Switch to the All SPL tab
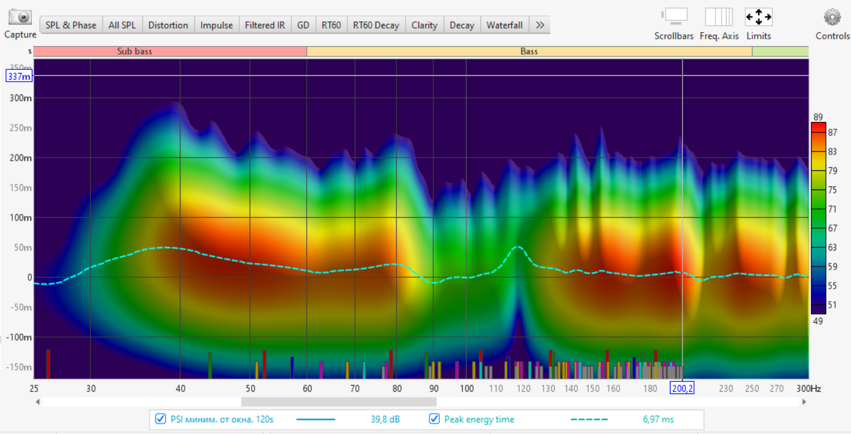The image size is (851, 434). 122,25
